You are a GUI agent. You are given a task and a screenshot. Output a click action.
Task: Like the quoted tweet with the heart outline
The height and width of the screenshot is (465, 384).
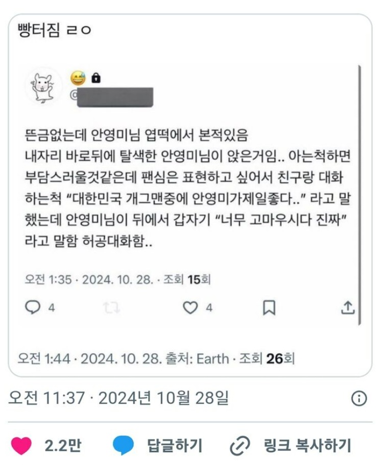point(190,307)
